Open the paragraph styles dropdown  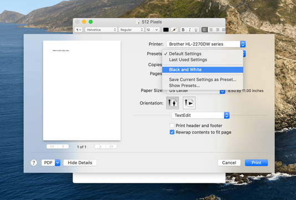79,30
